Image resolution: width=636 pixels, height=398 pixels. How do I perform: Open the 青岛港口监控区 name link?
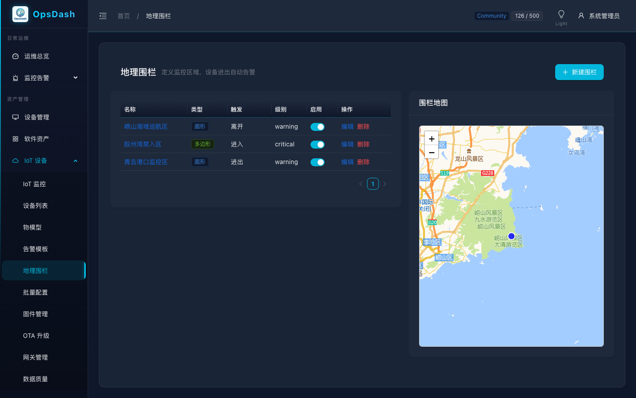[x=146, y=162]
